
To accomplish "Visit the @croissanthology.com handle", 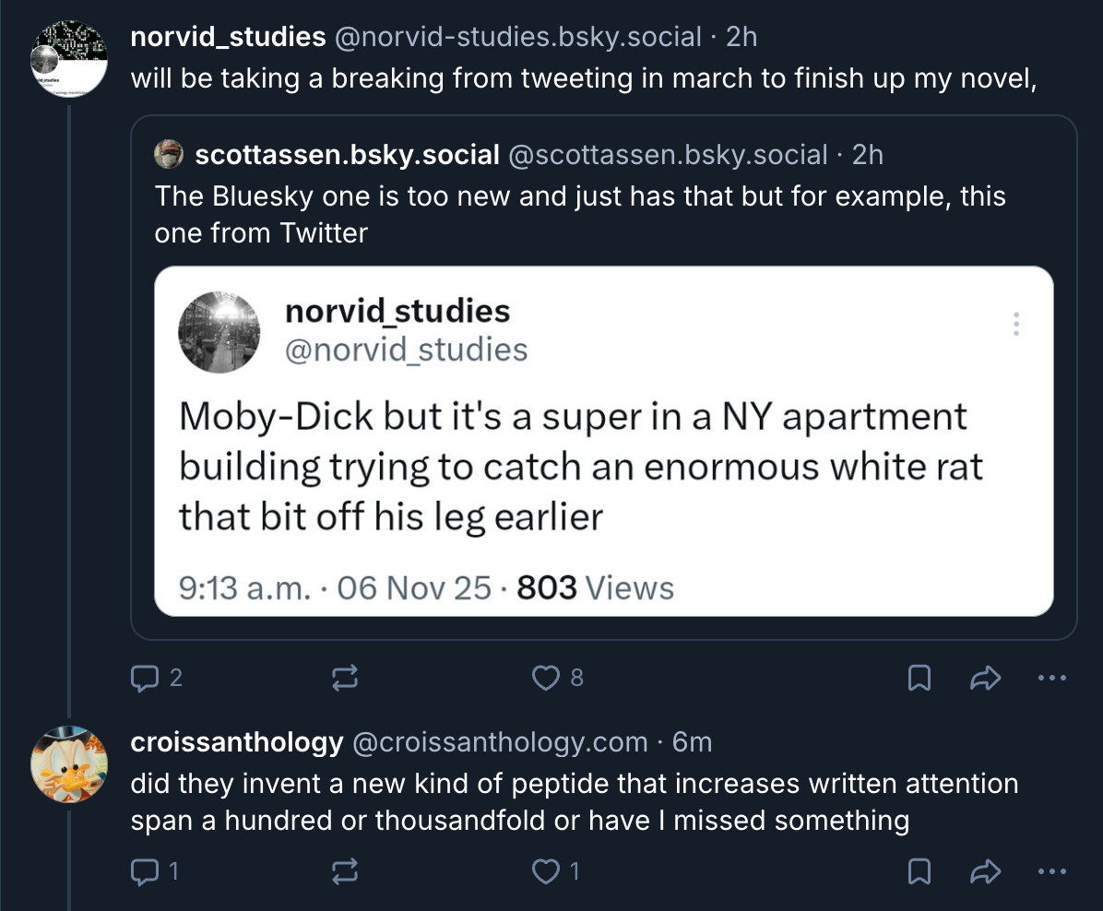I will tap(500, 741).
